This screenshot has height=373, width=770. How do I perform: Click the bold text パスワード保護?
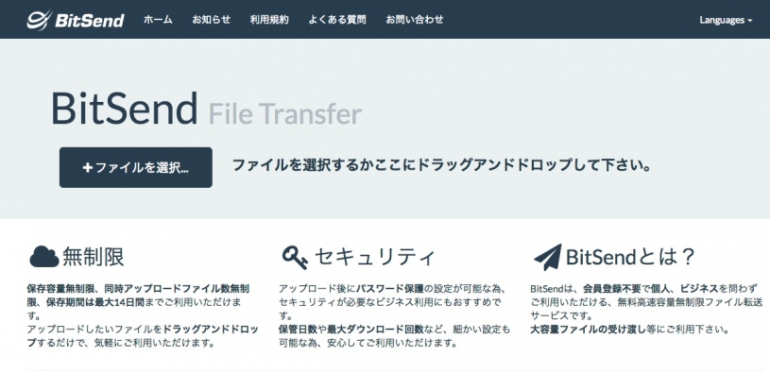point(390,288)
